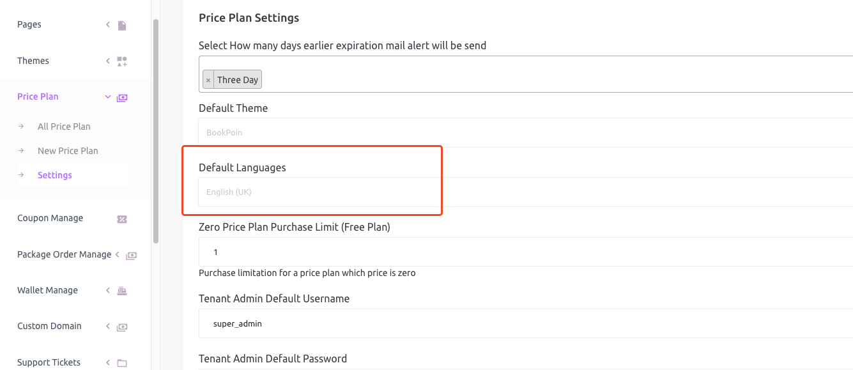Click the Custom Domain icon
Screen dimensions: 853x370
tap(122, 327)
